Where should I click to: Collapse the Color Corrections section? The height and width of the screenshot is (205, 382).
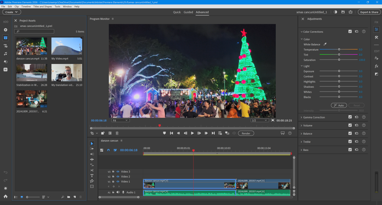(302, 32)
